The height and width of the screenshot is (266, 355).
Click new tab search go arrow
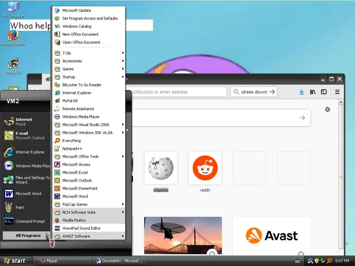tap(302, 118)
